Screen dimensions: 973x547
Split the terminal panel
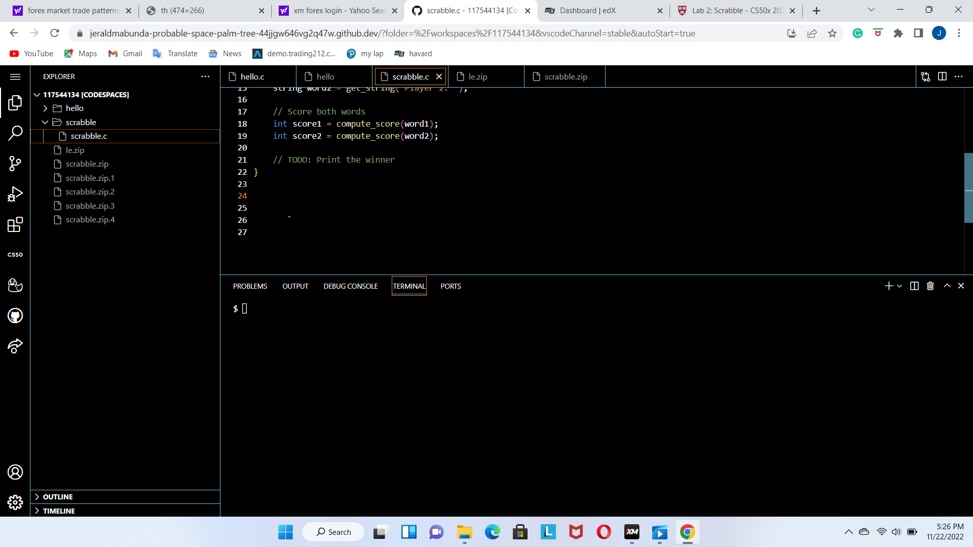(914, 286)
